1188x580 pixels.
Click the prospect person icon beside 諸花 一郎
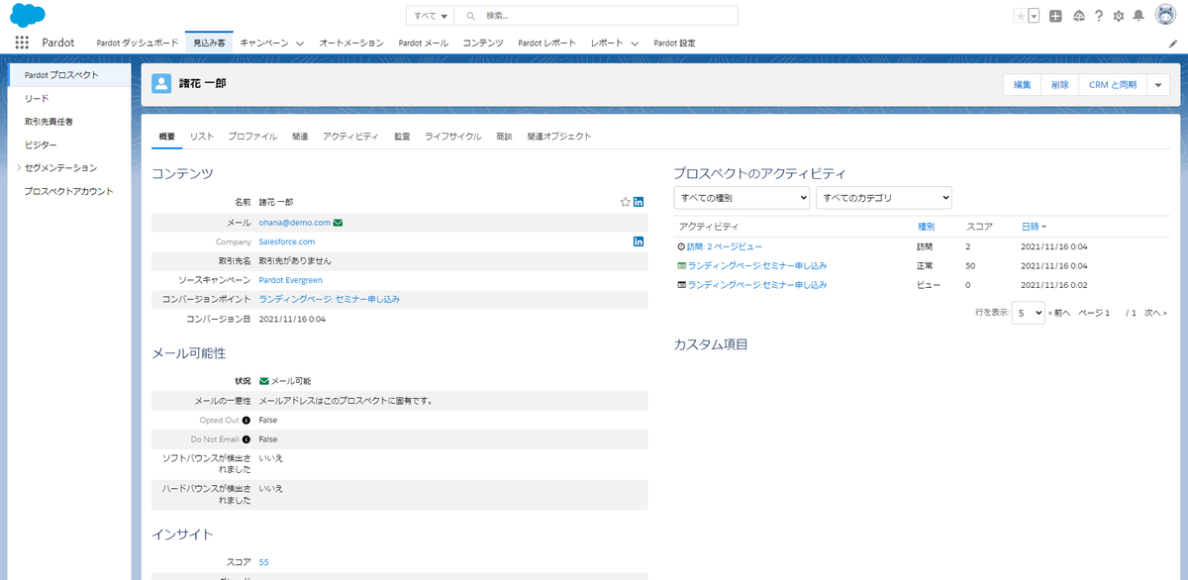(161, 84)
